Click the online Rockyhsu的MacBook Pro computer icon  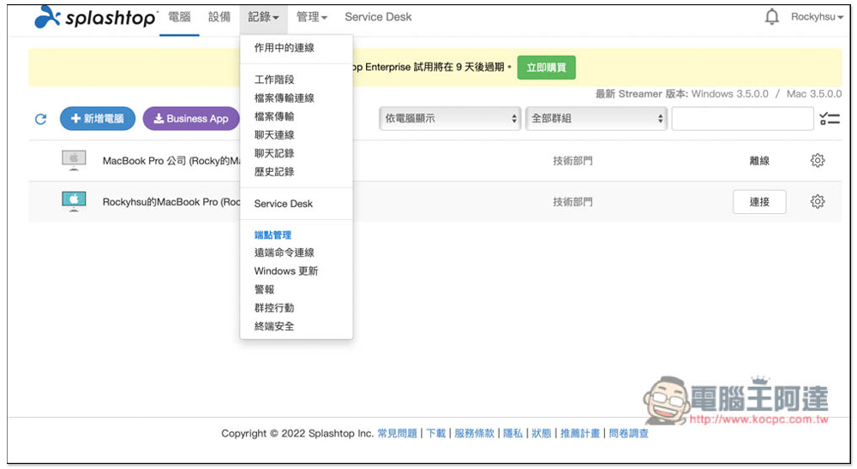point(74,201)
